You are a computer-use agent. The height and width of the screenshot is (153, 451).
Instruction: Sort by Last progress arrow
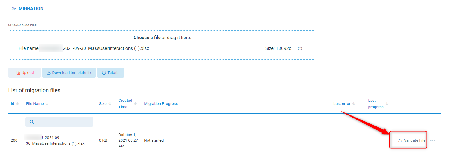point(387,104)
